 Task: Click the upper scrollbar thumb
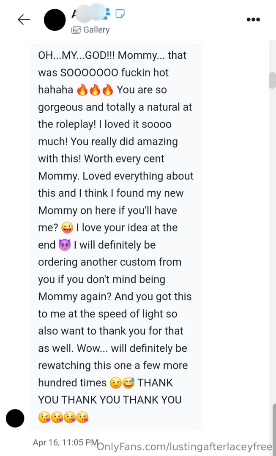[272, 80]
